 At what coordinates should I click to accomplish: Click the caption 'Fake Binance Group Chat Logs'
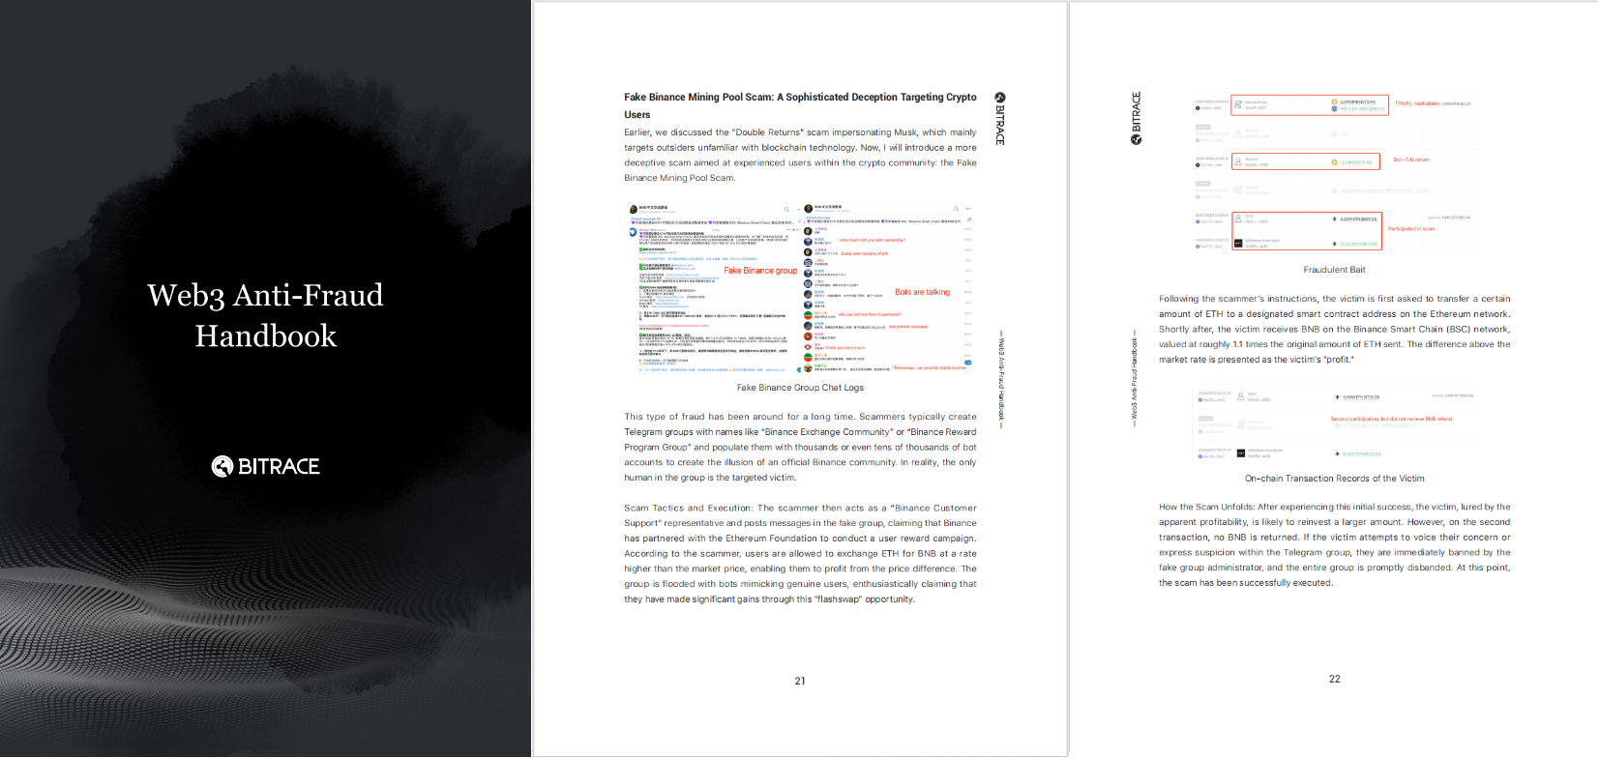click(800, 388)
